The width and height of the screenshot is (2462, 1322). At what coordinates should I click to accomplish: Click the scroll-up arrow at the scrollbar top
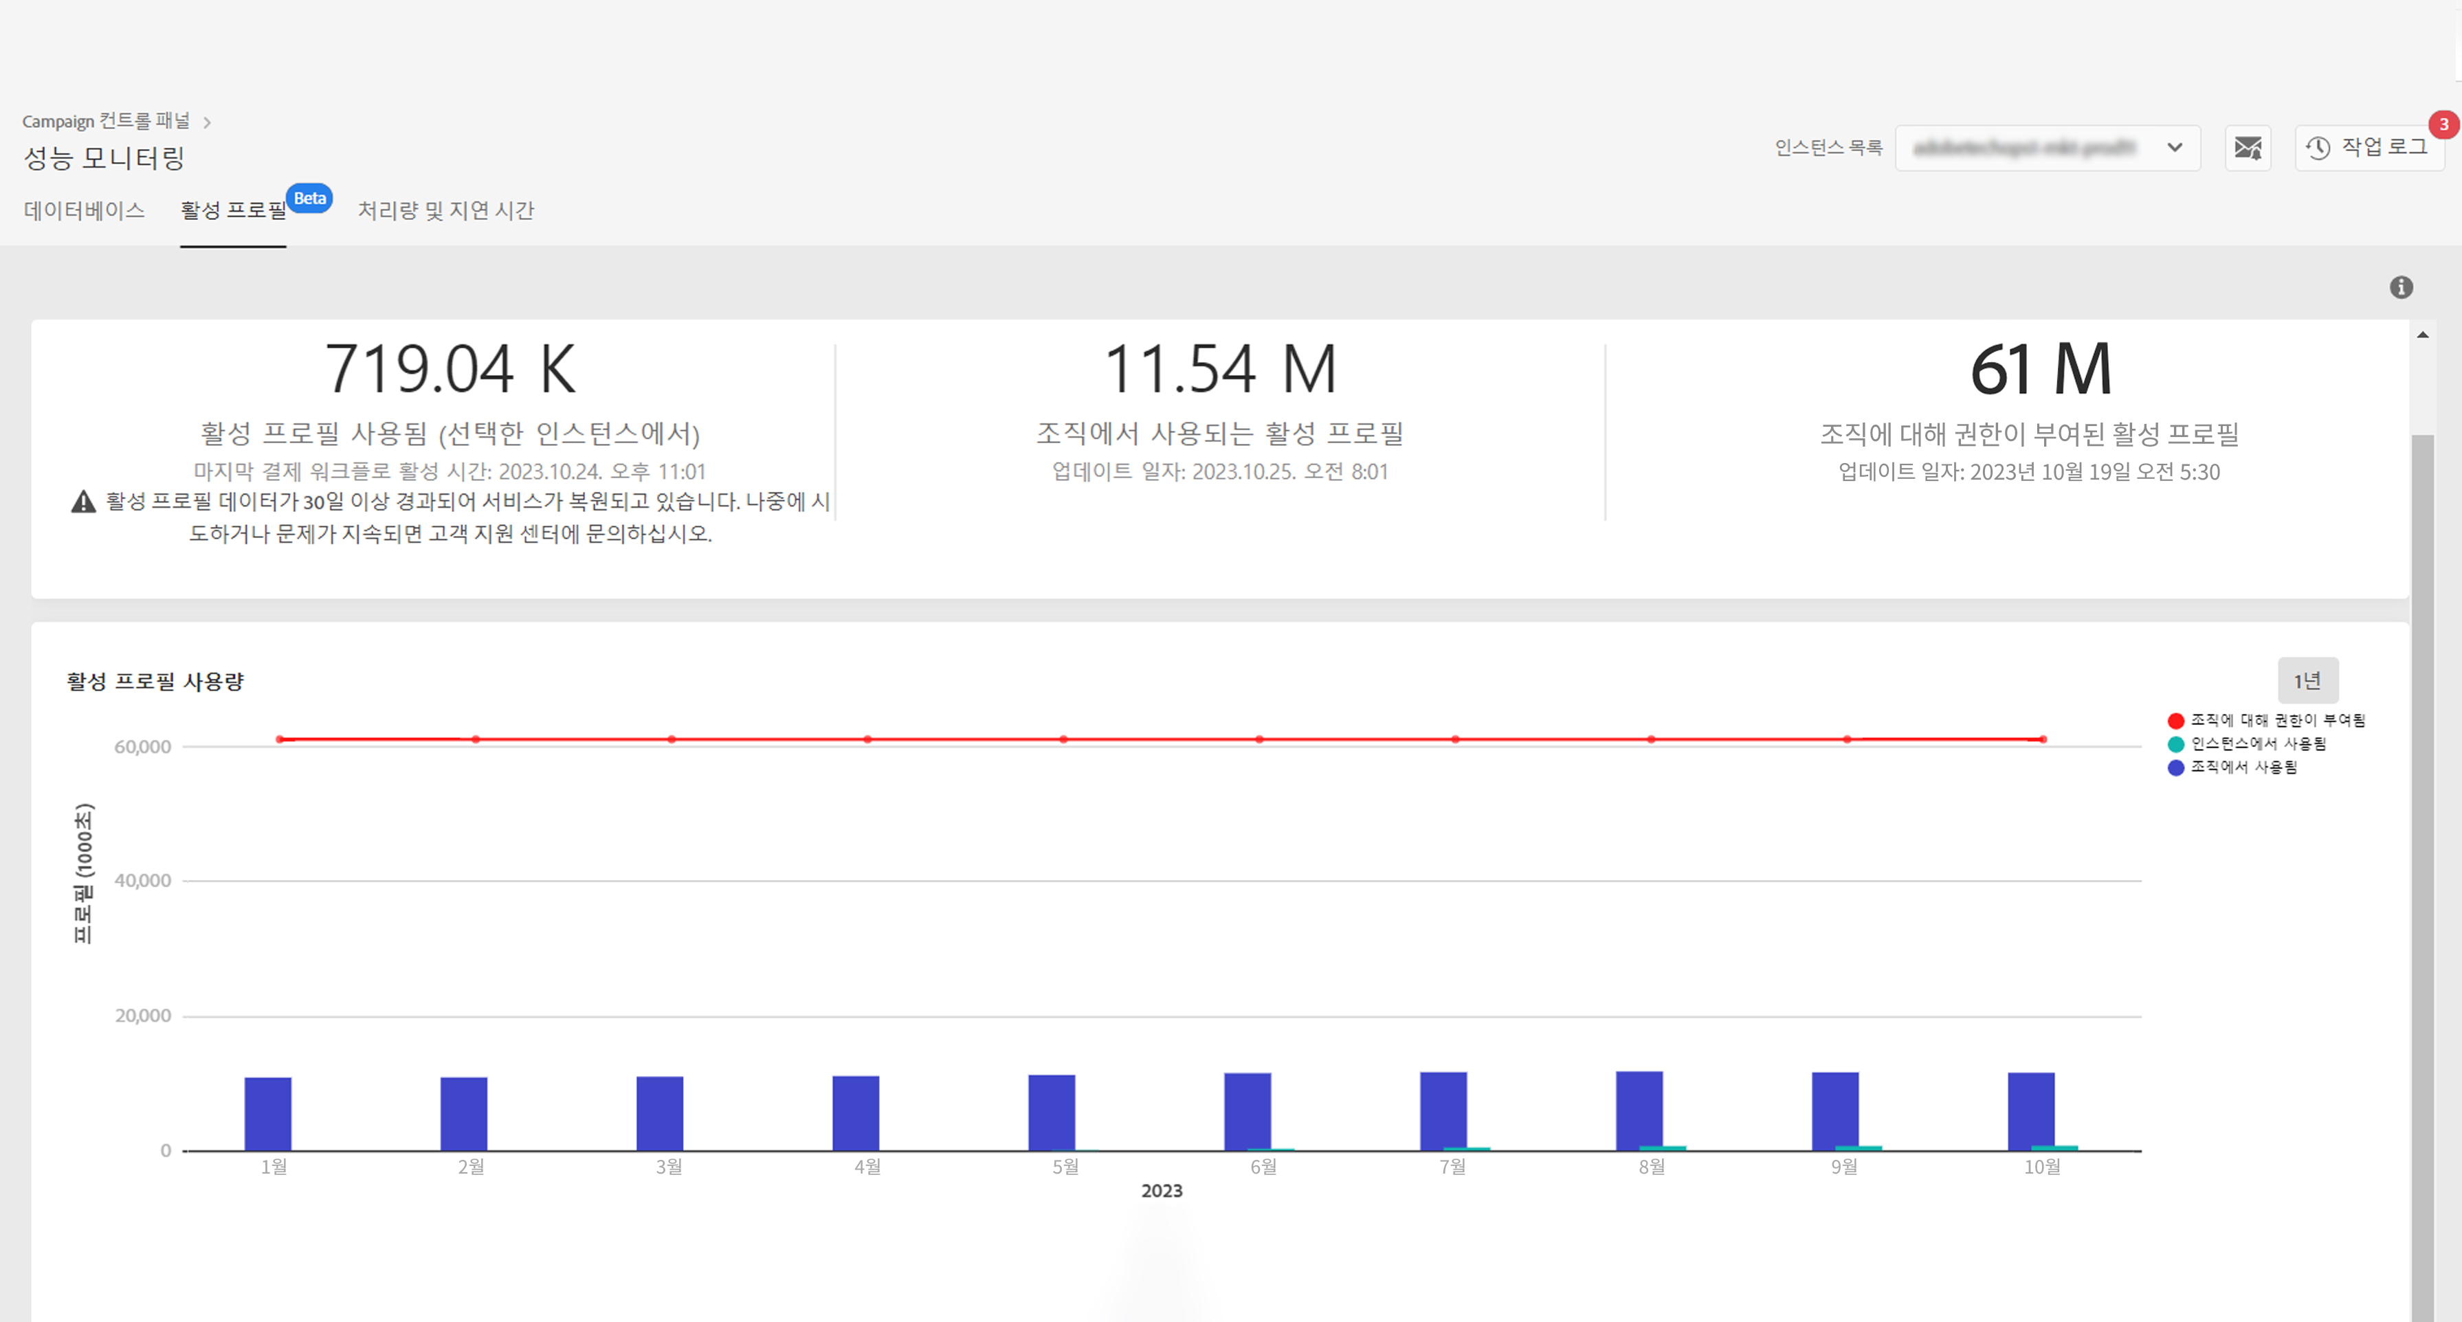click(x=2422, y=335)
